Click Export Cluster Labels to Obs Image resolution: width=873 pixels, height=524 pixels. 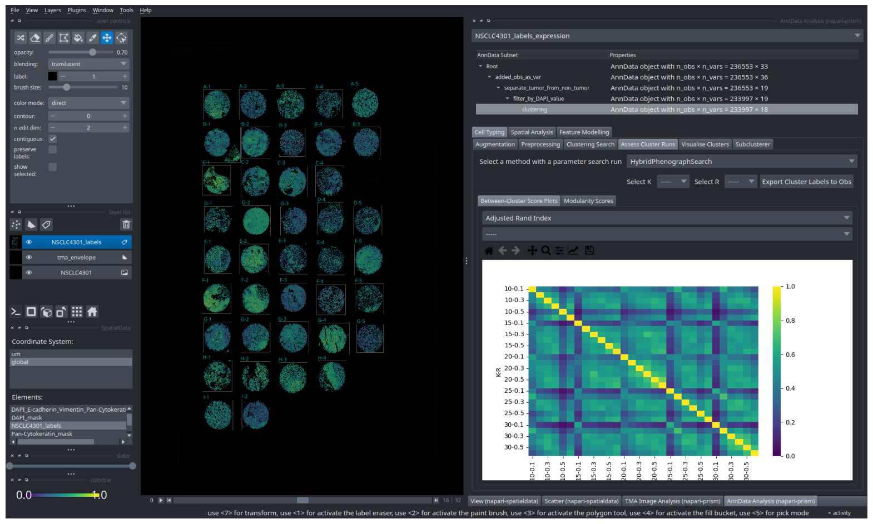(x=806, y=182)
